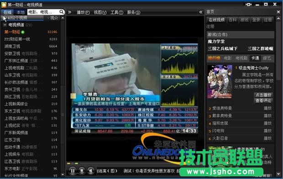Click right panel scrollbar down arrow
Image resolution: width=283 pixels, height=179 pixels.
(x=278, y=174)
